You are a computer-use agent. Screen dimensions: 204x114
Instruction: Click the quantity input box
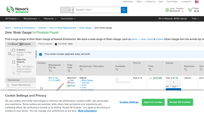point(173,82)
